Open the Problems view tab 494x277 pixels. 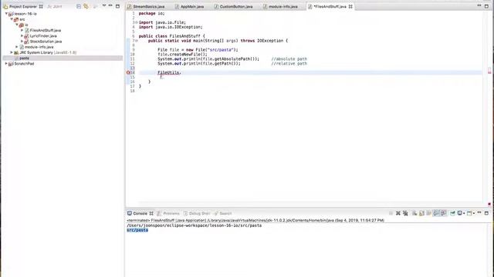point(168,213)
